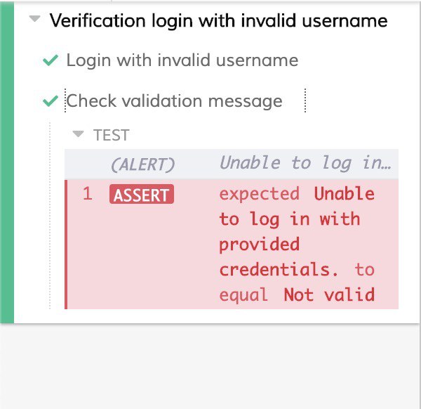Viewport: 421px width, 409px height.
Task: Collapse the Check validation message test
Action: pos(174,101)
